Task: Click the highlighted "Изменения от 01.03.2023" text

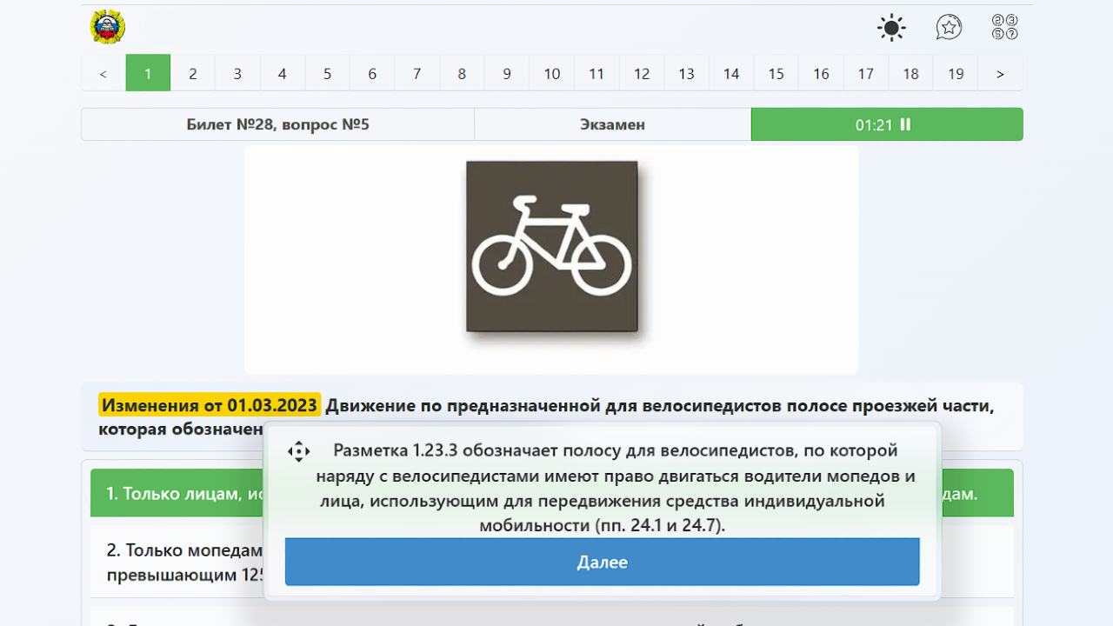Action: tap(211, 403)
